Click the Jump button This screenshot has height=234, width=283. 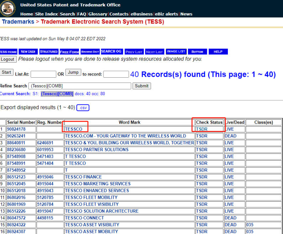coord(73,72)
